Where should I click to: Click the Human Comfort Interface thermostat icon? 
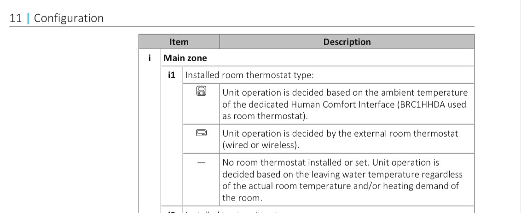(201, 91)
